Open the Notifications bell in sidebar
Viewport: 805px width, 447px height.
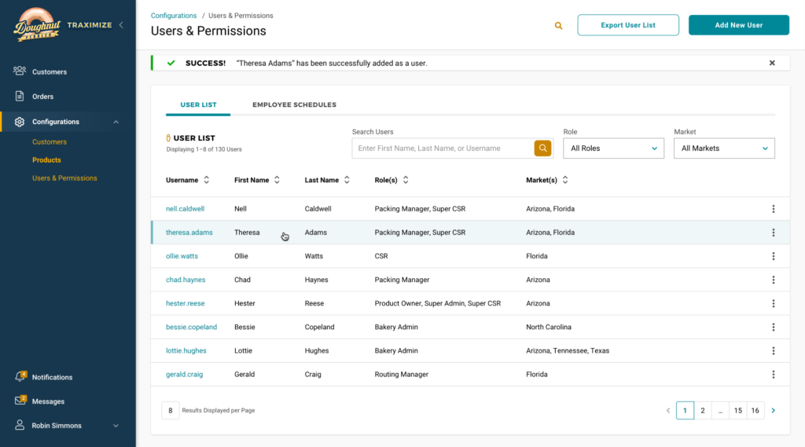[20, 377]
